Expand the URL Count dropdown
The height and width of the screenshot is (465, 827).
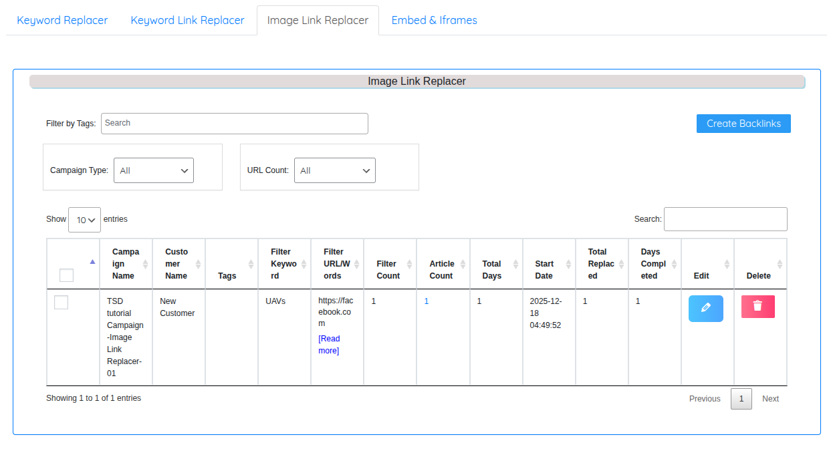point(334,170)
